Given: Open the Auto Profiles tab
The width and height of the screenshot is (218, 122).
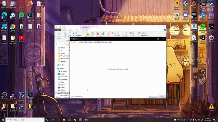Looking at the screenshot, I should point(88,42).
